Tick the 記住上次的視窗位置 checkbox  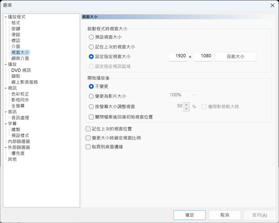tap(88, 129)
